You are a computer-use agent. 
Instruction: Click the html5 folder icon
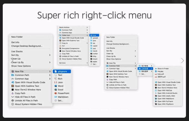[91, 51]
